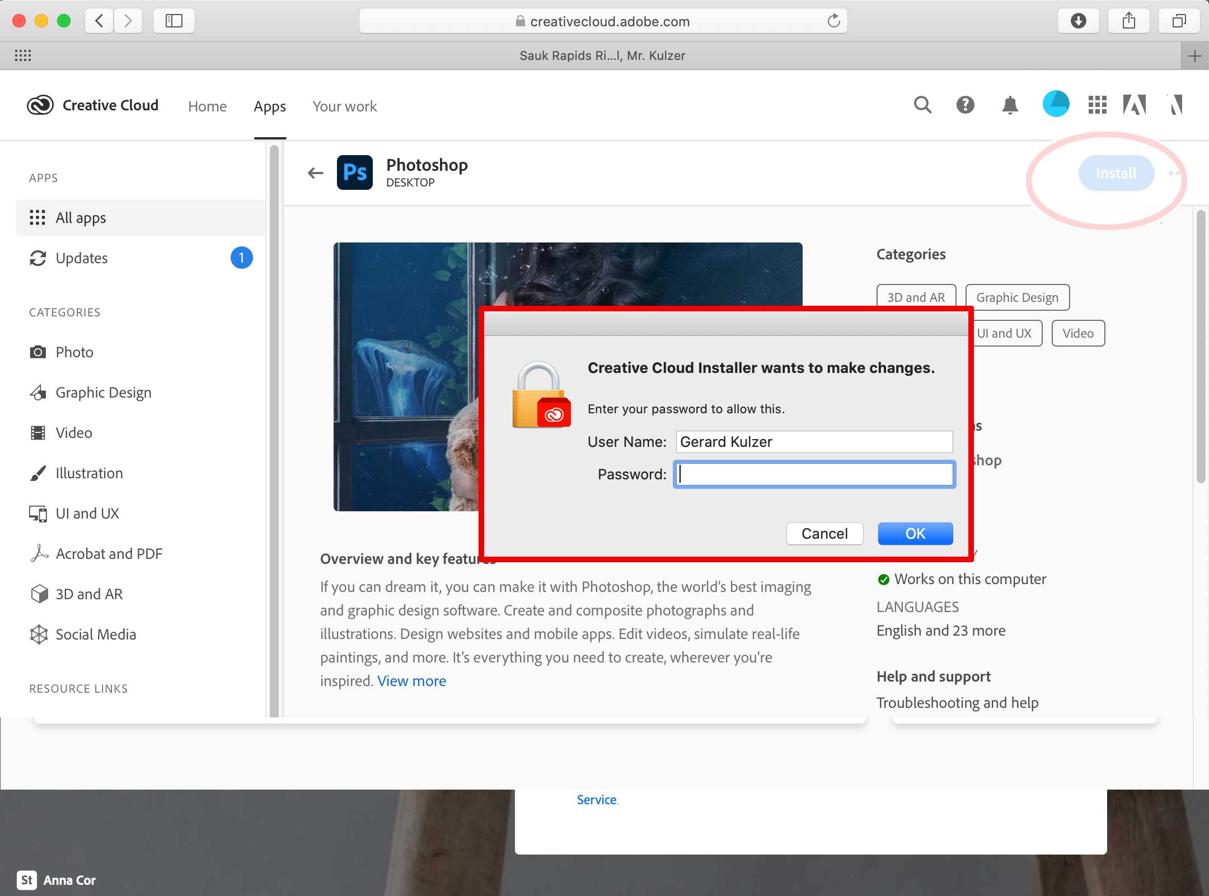Click the Video category tag

click(1078, 333)
